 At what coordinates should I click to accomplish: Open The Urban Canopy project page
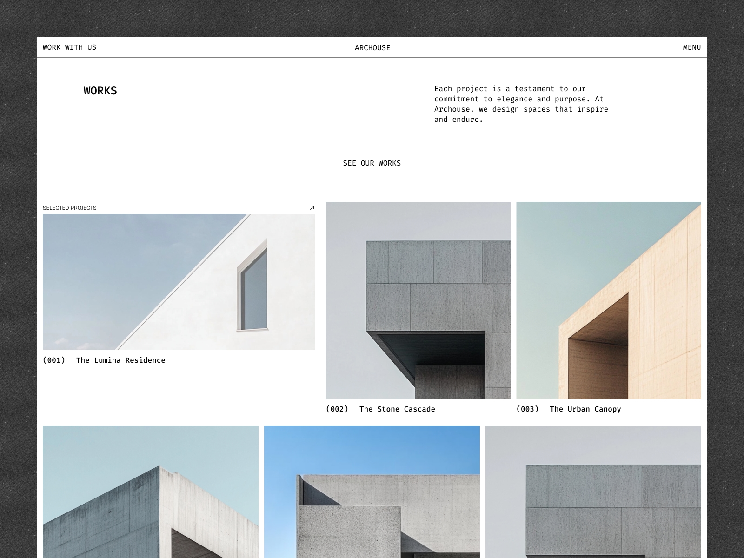[585, 409]
